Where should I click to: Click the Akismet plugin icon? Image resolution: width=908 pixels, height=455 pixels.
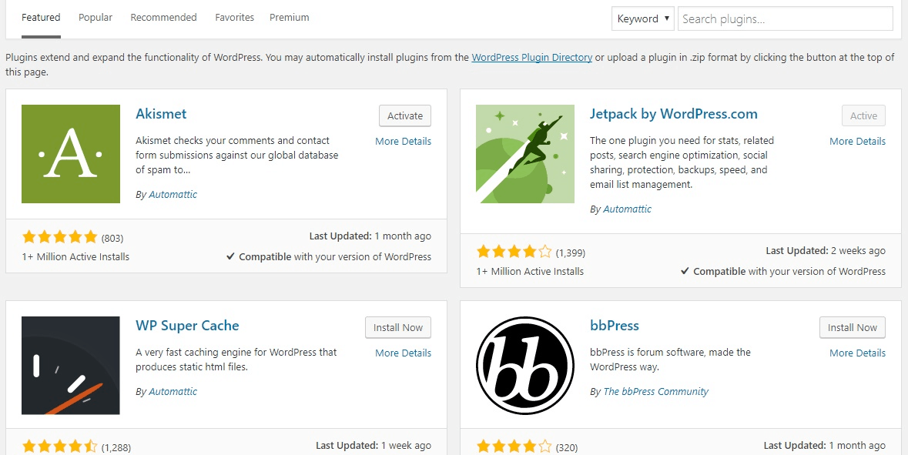tap(71, 154)
